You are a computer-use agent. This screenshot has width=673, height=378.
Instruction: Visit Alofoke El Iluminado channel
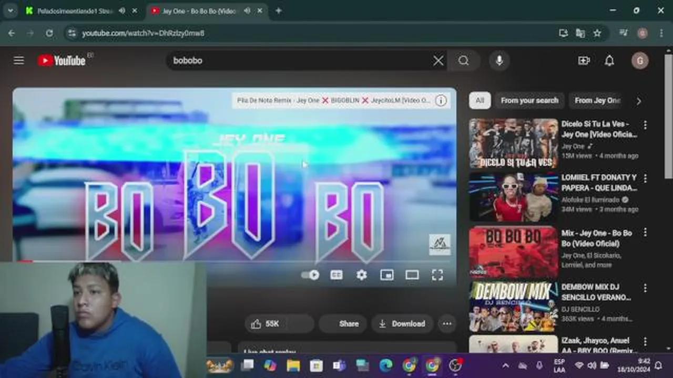point(592,199)
